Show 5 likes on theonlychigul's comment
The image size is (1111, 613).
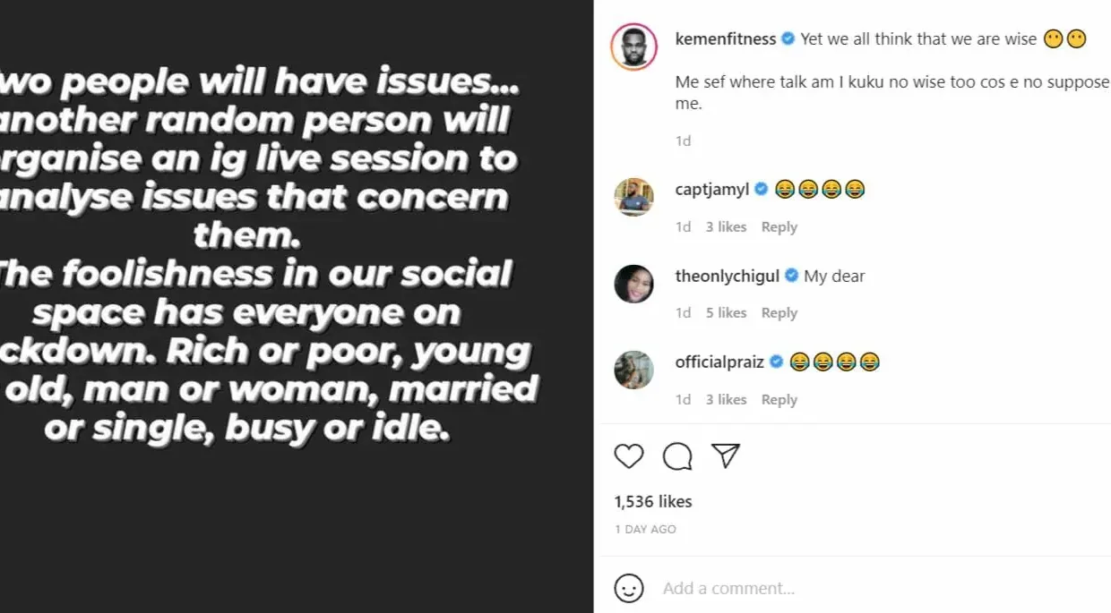726,313
